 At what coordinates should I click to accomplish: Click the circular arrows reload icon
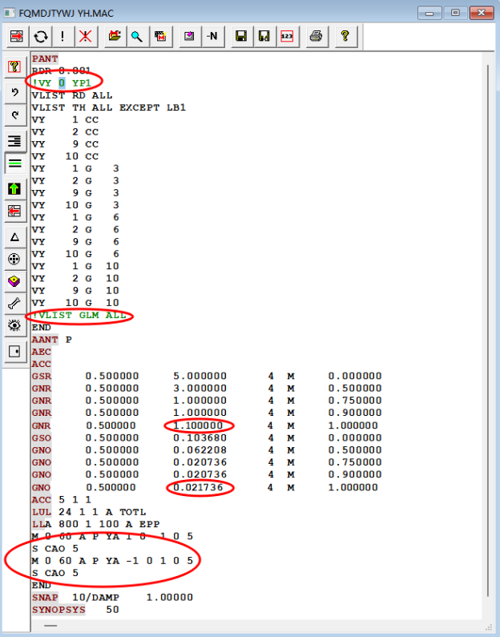pyautogui.click(x=40, y=37)
